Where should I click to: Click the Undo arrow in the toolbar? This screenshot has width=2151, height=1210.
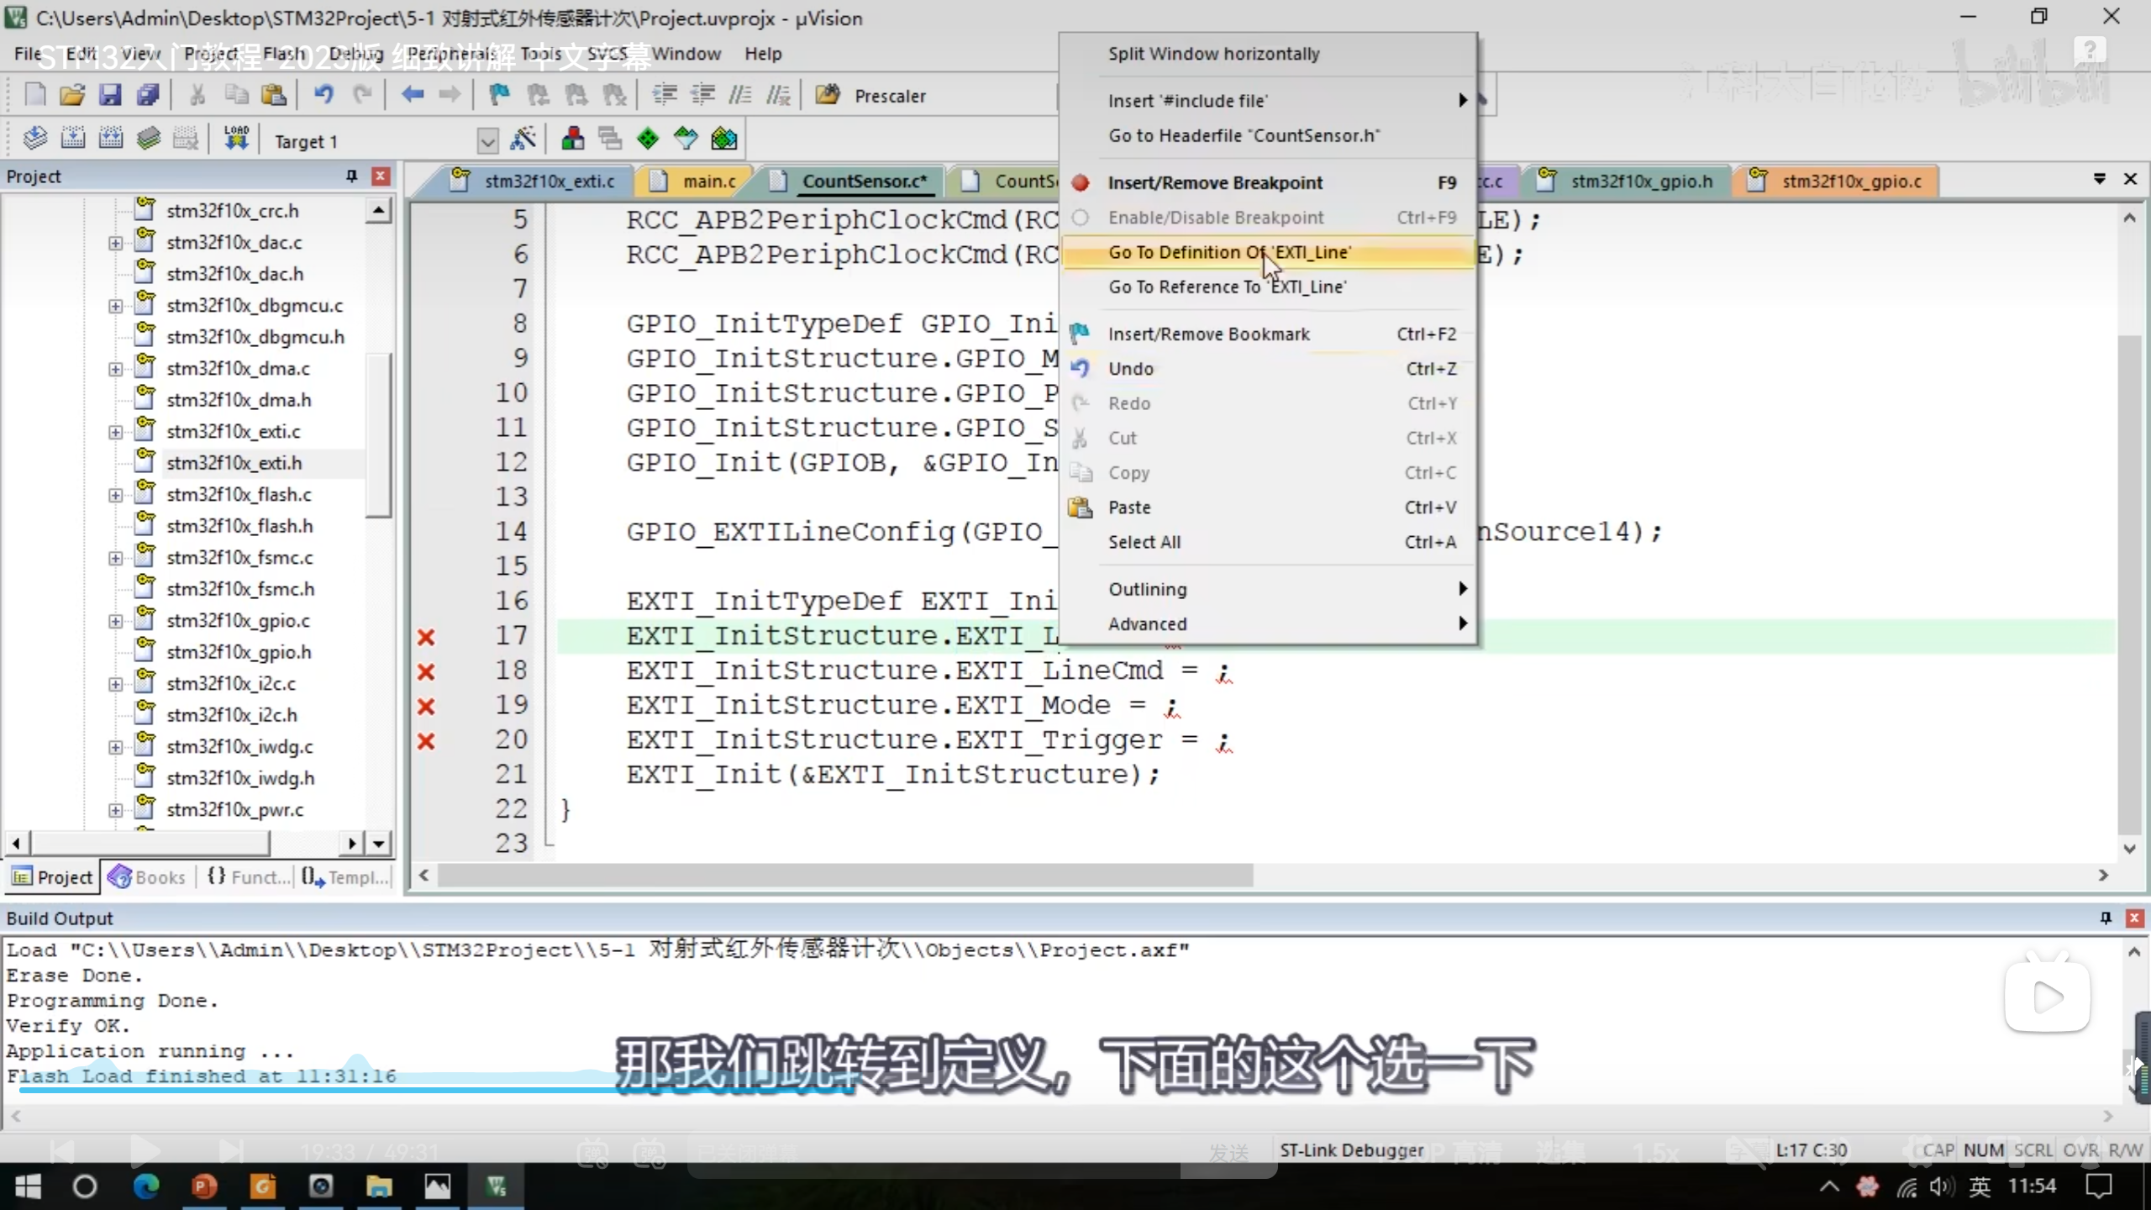point(323,95)
